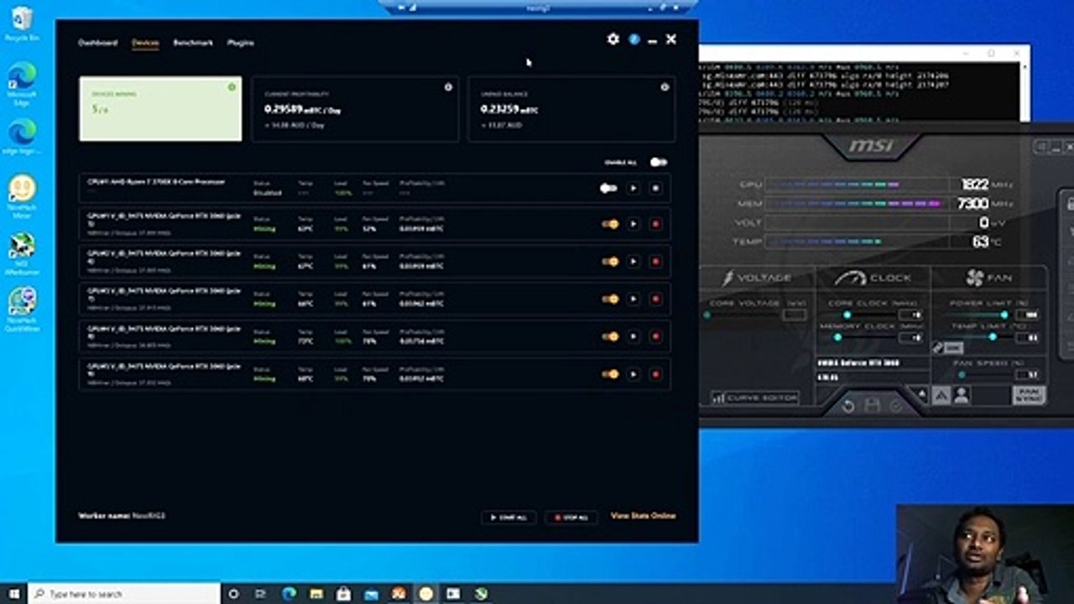Screen dimensions: 1074x604
Task: Click the Stop All button
Action: tap(571, 518)
